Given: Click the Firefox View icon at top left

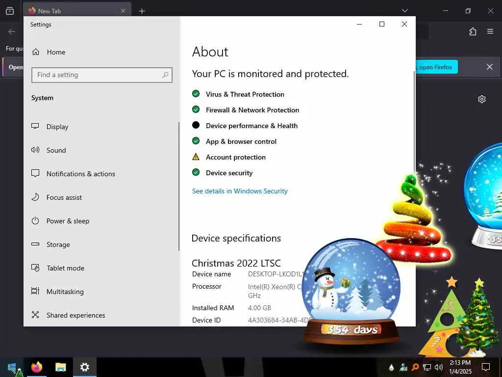Looking at the screenshot, I should tap(10, 11).
